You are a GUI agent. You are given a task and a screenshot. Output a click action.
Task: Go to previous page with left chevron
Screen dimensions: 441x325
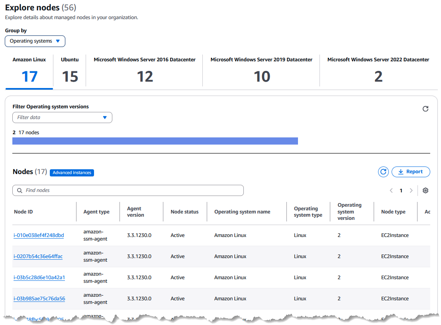tap(391, 190)
